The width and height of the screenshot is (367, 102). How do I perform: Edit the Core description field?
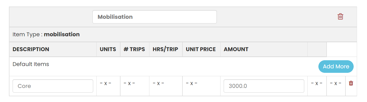53,86
